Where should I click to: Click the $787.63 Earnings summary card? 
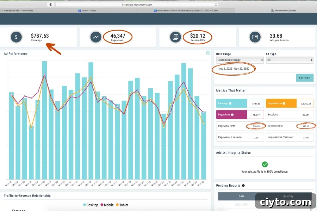[x=38, y=37]
